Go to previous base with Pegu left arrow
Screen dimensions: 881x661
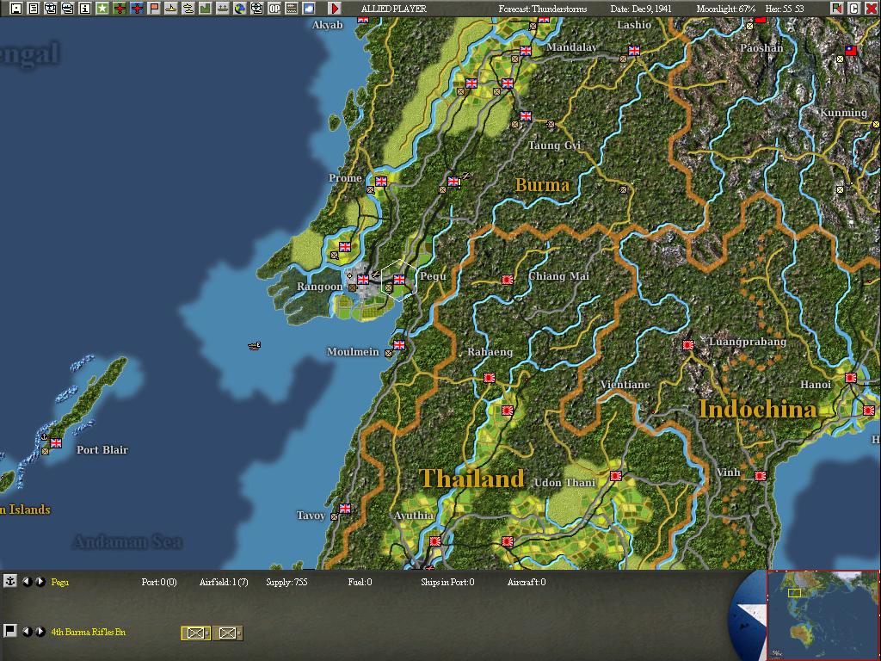(x=27, y=582)
